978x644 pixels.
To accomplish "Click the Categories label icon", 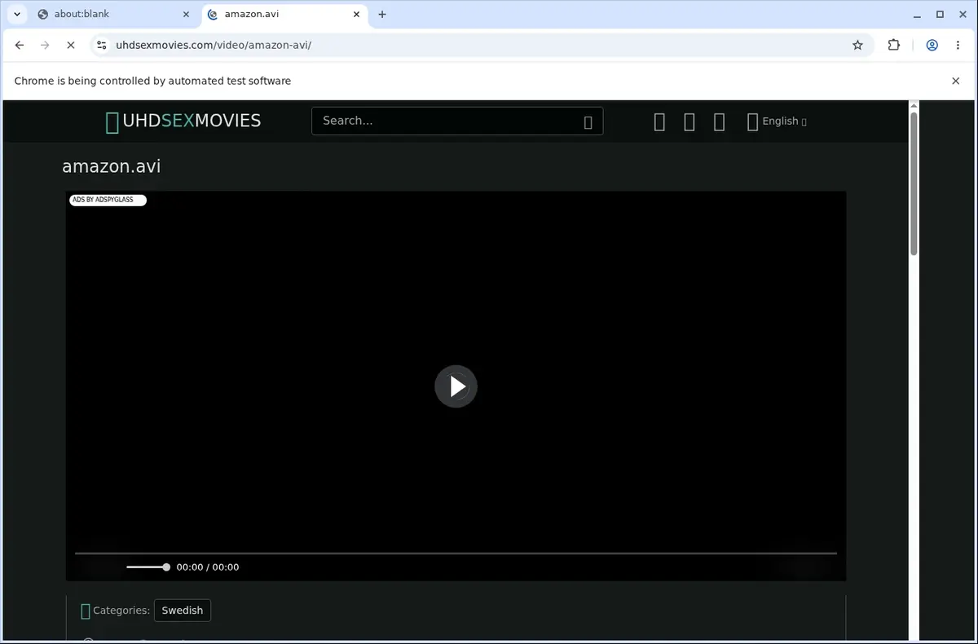I will click(x=86, y=611).
